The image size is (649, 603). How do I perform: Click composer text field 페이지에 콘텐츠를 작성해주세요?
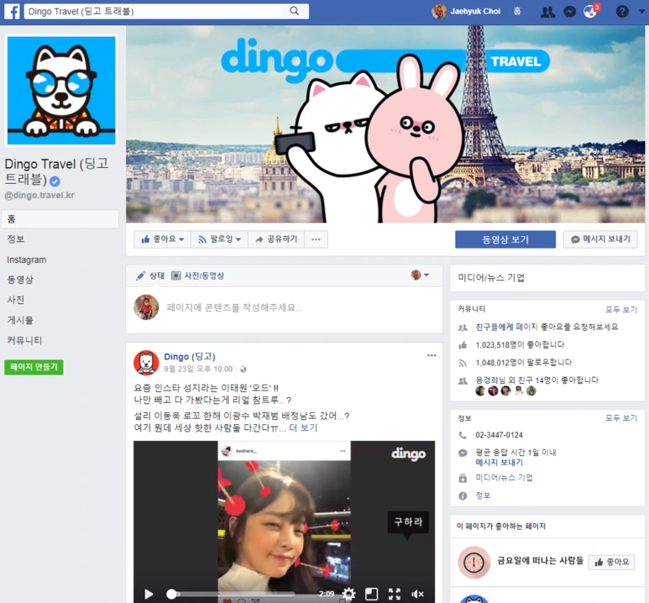[234, 307]
